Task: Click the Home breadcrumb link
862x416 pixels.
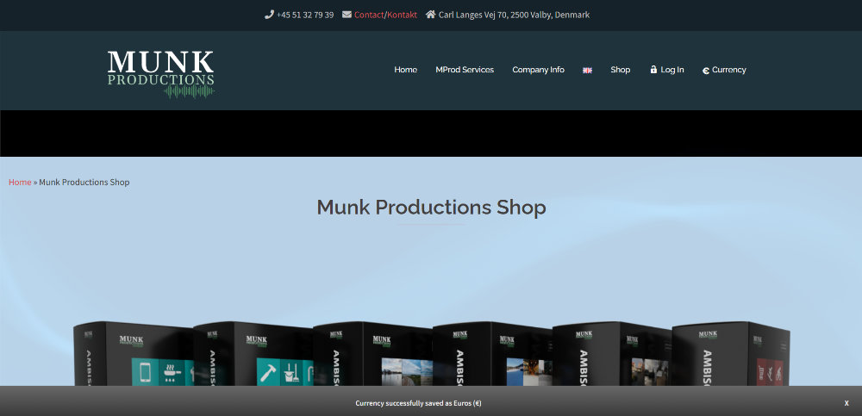Action: [20, 182]
